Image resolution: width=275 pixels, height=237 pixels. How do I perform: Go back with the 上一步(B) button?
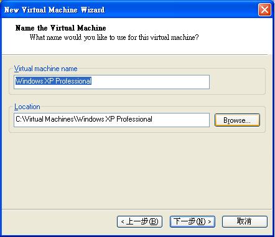point(139,221)
